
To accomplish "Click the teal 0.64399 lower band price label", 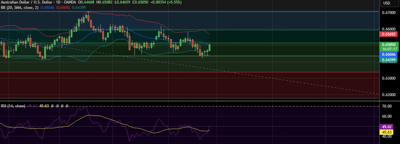I will 388,60.
